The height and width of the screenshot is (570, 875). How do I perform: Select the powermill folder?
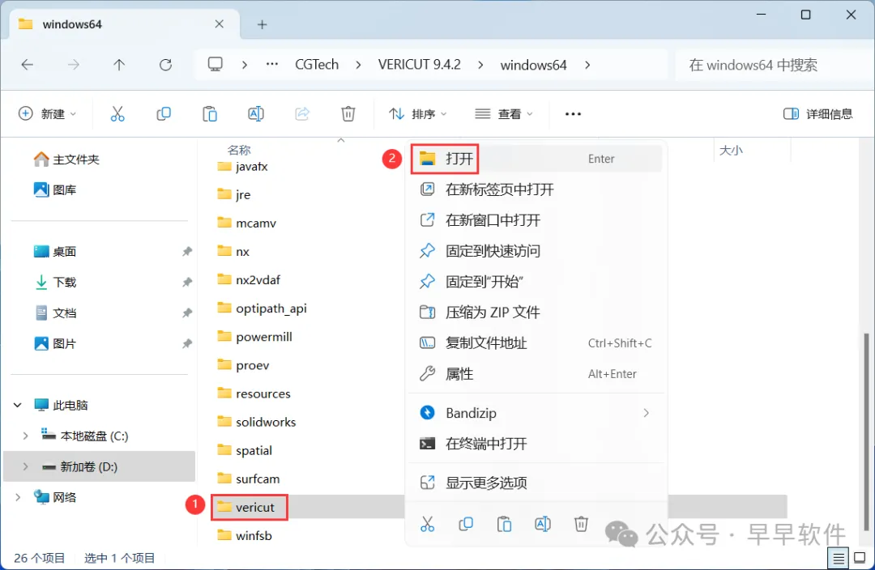pos(254,337)
